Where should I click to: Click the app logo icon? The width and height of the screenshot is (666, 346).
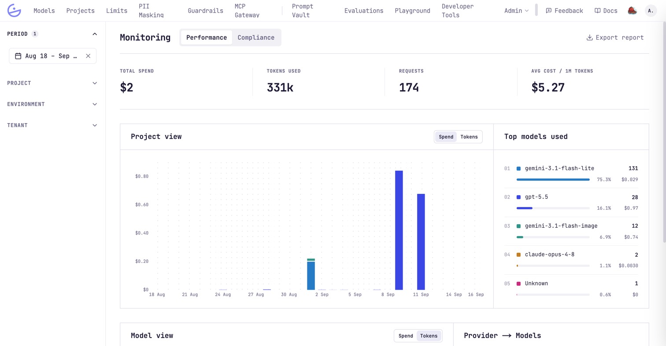(15, 11)
